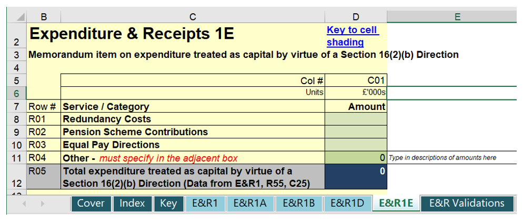The width and height of the screenshot is (523, 221).
Task: Open the E&R Validations tab
Action: 466,204
